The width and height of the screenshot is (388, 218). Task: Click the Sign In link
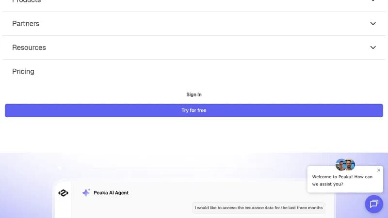coord(194,94)
